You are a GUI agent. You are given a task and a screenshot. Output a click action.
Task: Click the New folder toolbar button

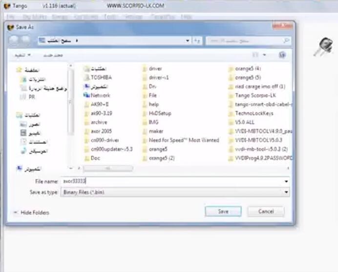[53, 55]
